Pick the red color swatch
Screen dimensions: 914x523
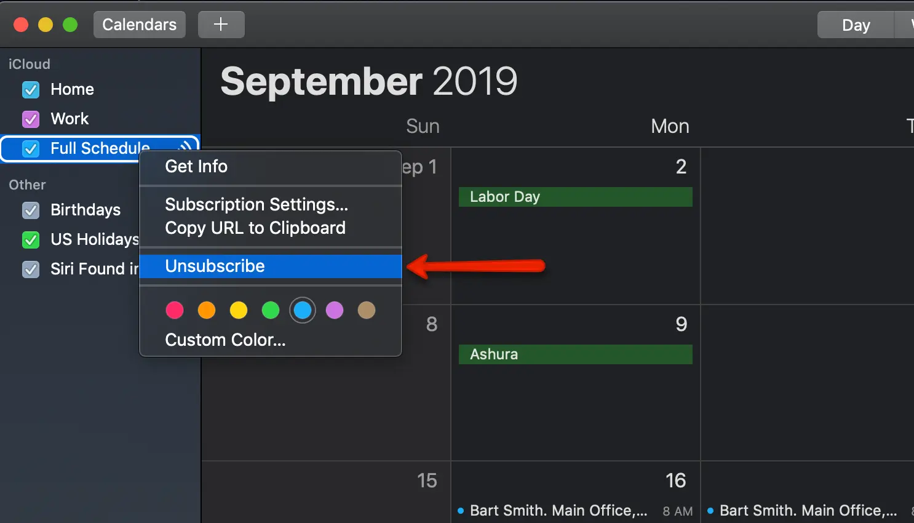point(175,310)
